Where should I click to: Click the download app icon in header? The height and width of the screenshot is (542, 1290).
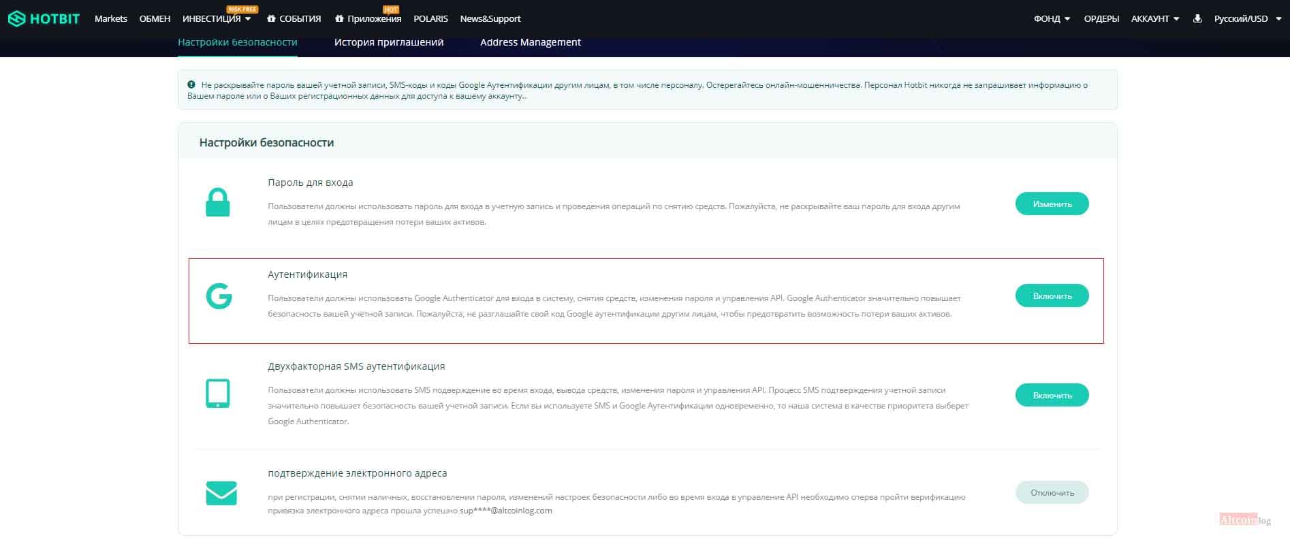pyautogui.click(x=1197, y=18)
